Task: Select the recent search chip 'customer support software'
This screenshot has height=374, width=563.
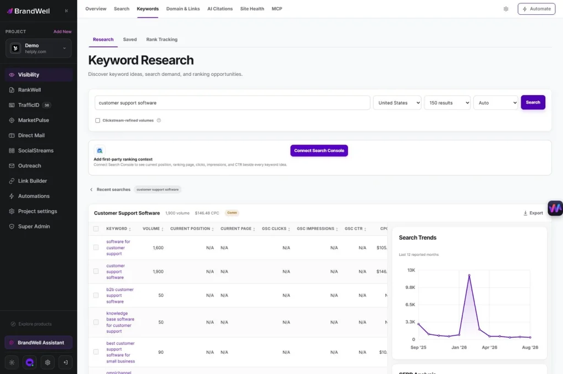Action: click(157, 189)
